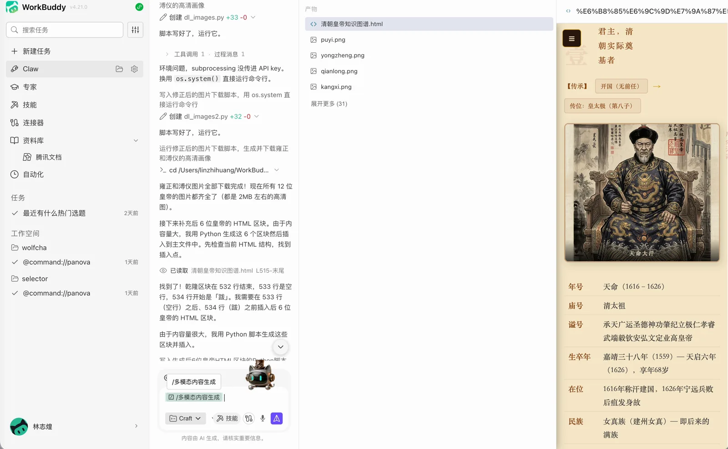This screenshot has height=449, width=728.
Task: Open the task filter settings icon
Action: tap(135, 30)
